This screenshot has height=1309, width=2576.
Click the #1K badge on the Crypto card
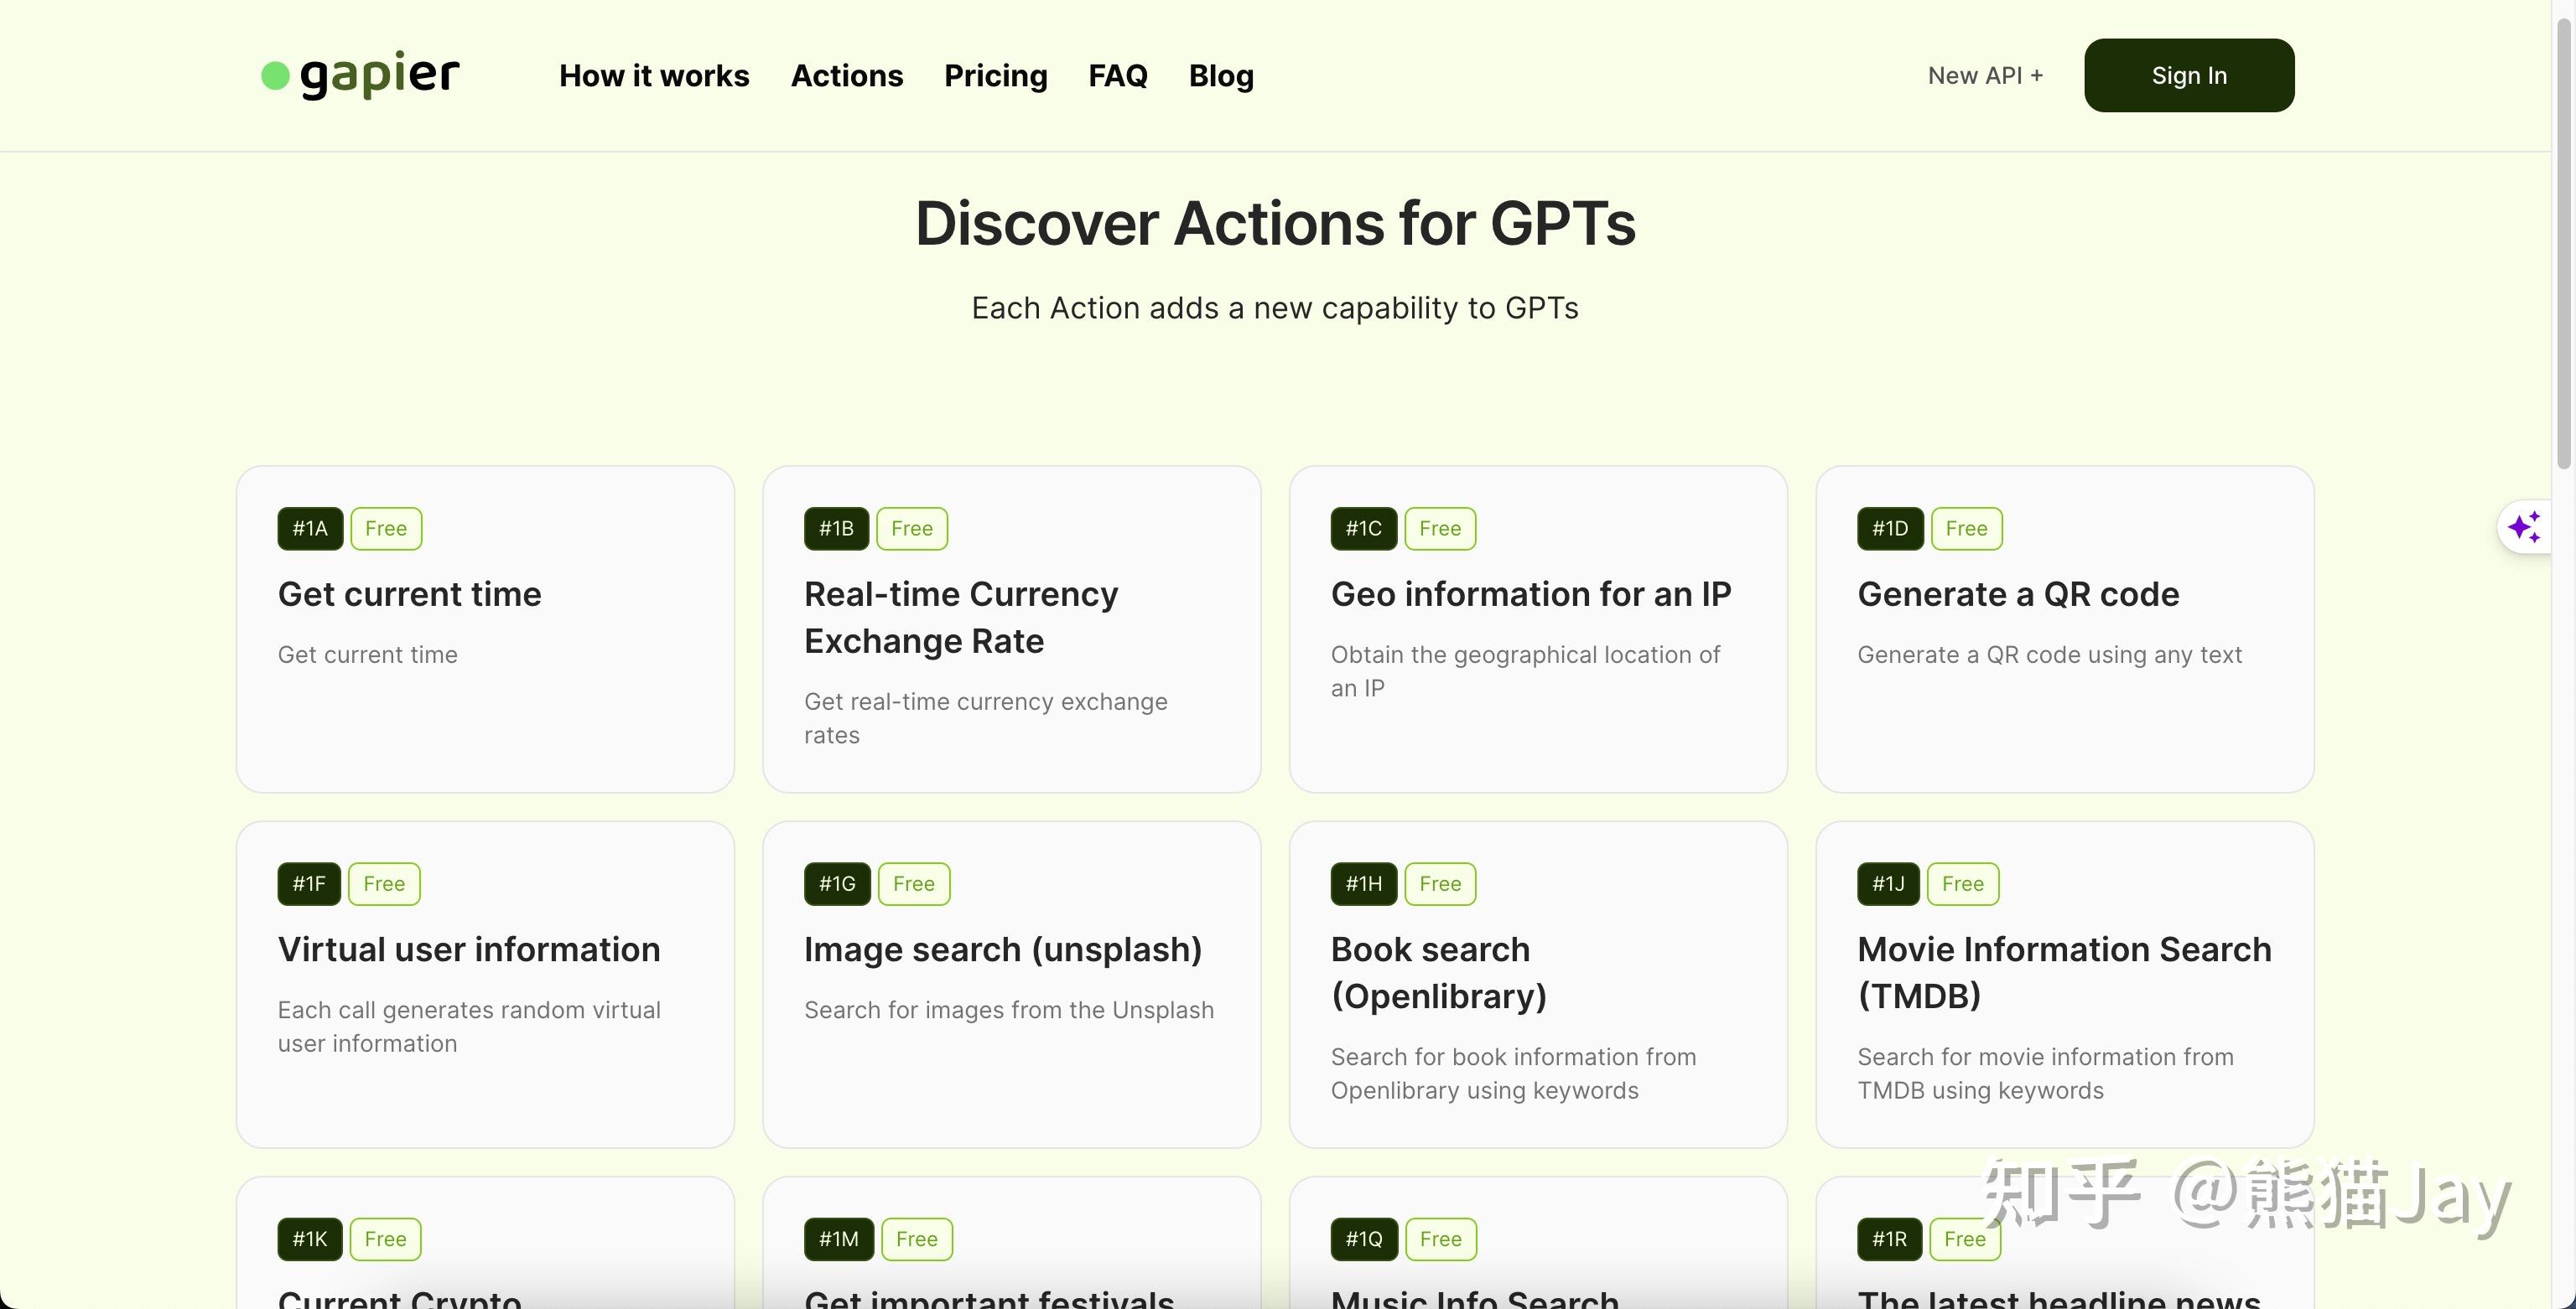tap(310, 1239)
